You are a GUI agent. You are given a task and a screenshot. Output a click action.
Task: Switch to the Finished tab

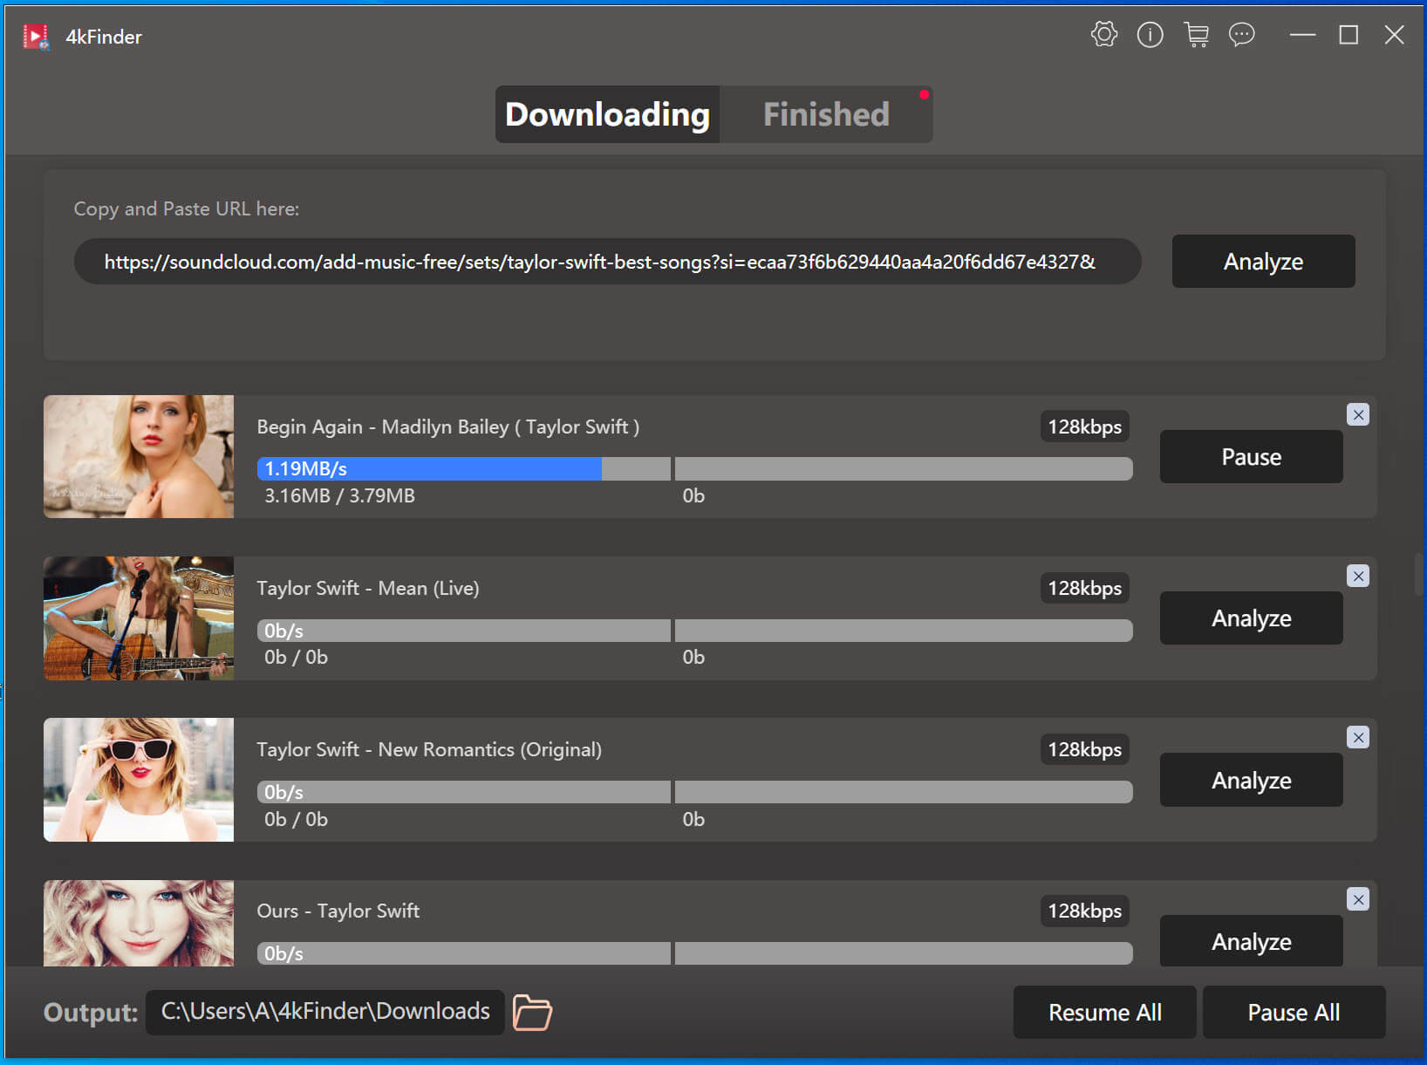coord(825,114)
